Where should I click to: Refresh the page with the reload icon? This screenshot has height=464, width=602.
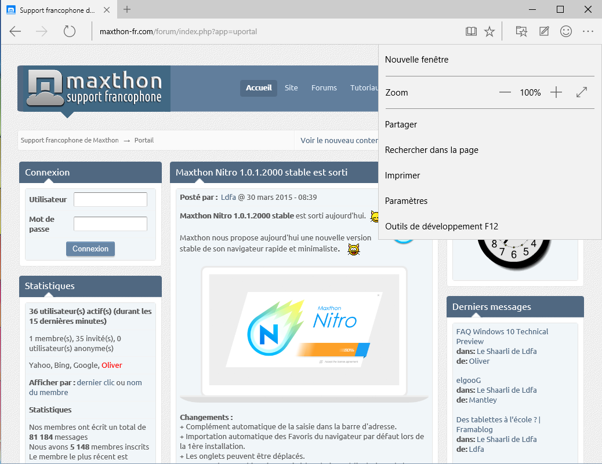coord(70,31)
